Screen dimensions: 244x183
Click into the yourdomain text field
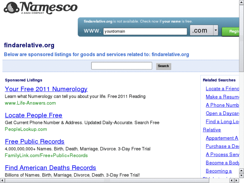tap(145, 31)
